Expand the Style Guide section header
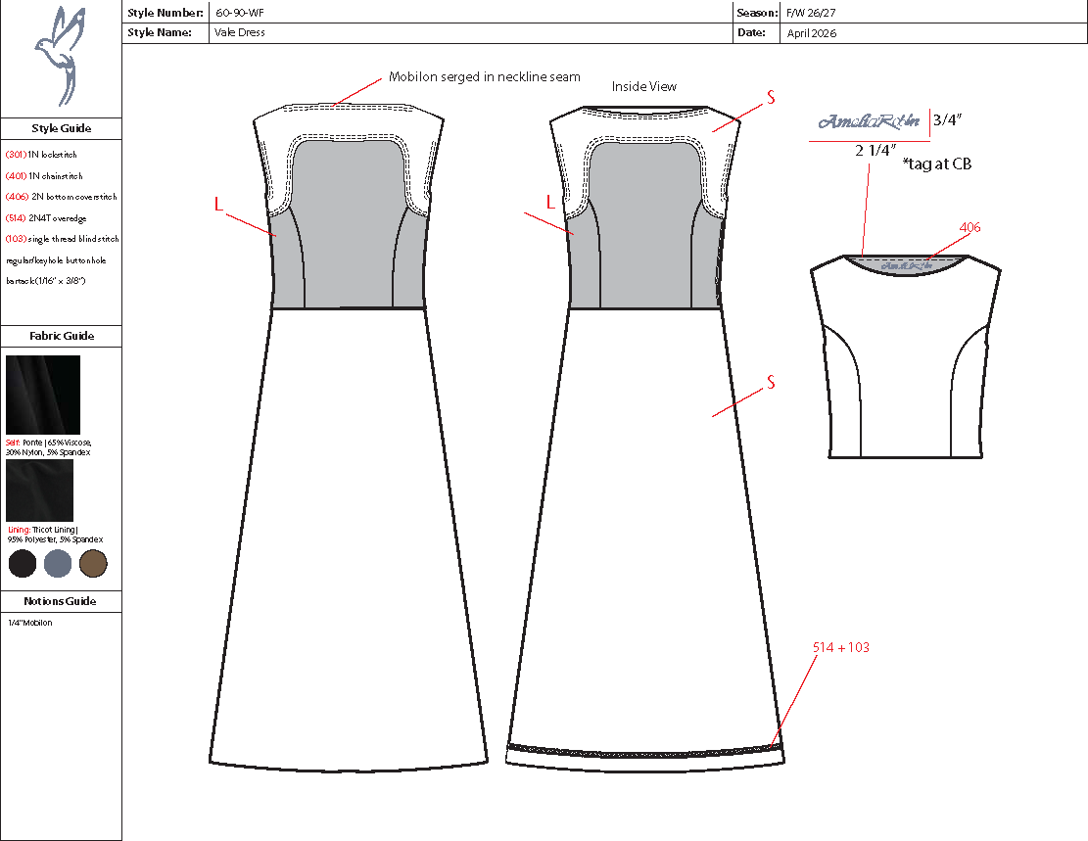The image size is (1088, 841). [61, 128]
